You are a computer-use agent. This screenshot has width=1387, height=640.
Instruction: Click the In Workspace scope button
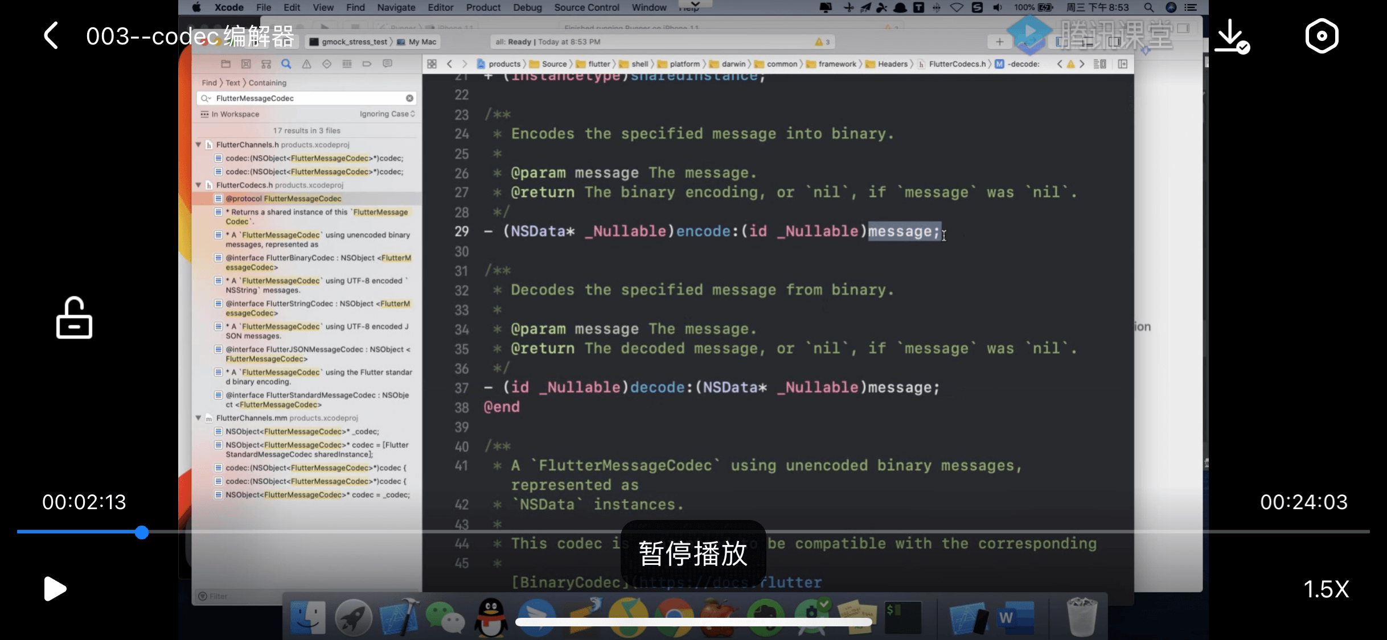230,114
